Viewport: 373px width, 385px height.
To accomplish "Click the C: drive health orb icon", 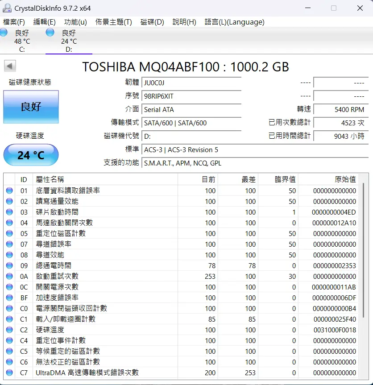I will pyautogui.click(x=4, y=33).
